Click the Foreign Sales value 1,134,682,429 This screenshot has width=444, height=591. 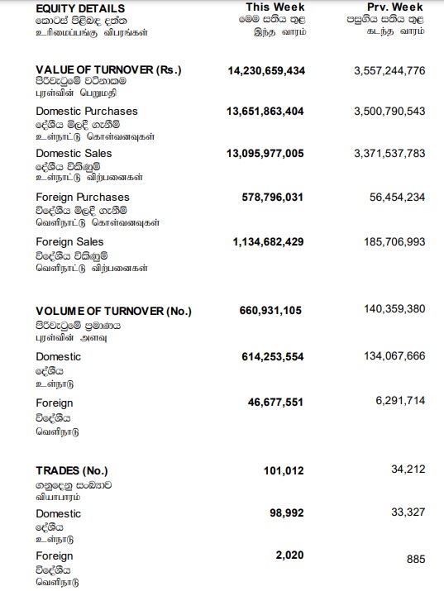(269, 241)
